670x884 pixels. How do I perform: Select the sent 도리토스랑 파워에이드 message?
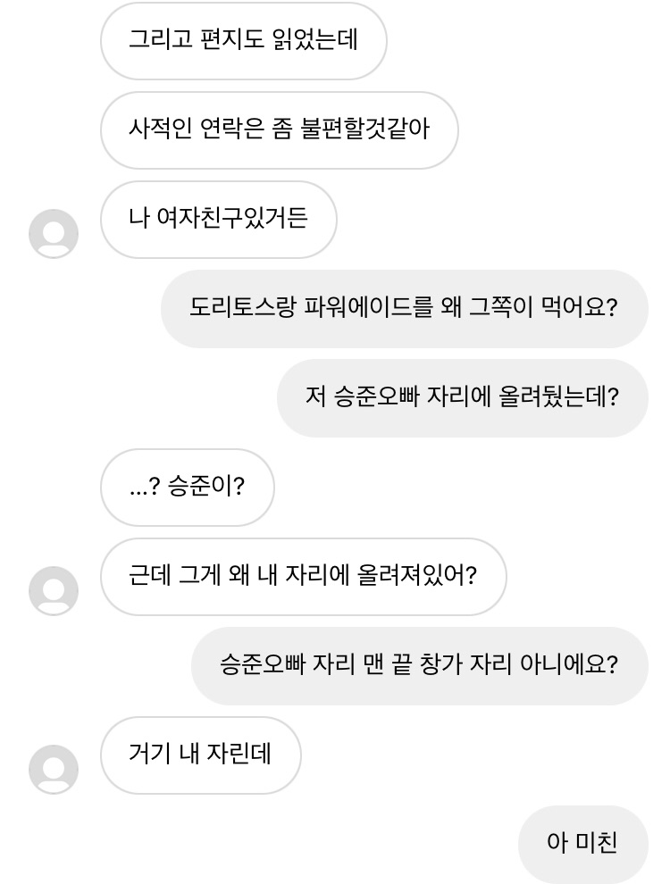point(404,309)
